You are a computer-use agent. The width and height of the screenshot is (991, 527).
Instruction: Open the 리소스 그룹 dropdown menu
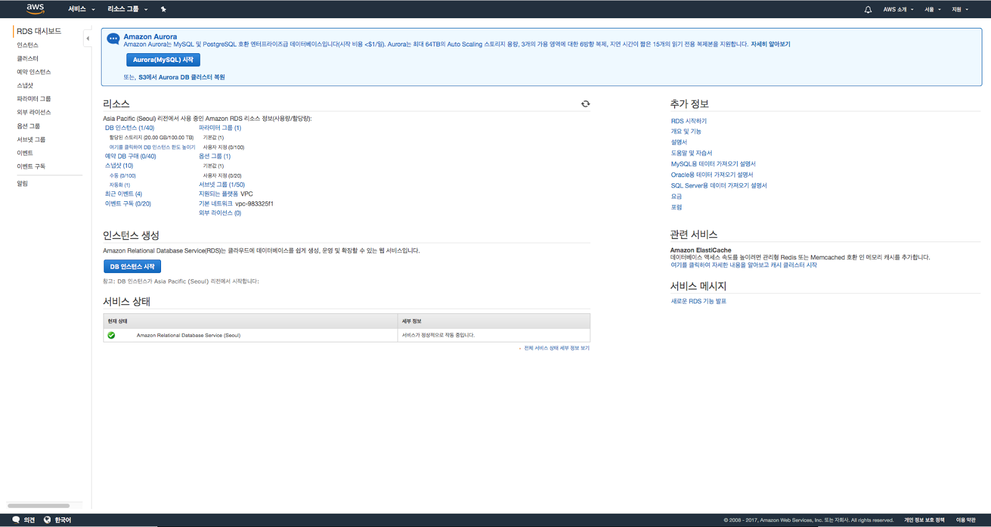click(128, 9)
